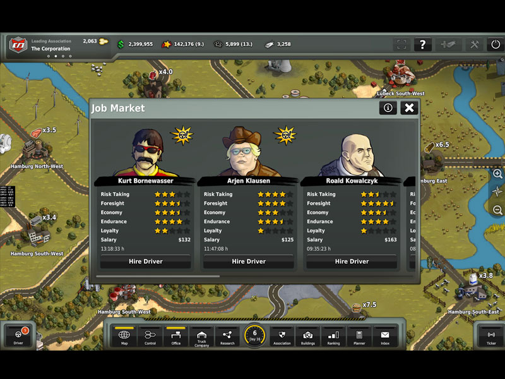Viewport: 505px width, 379px height.
Task: Open the Research tree
Action: click(227, 337)
